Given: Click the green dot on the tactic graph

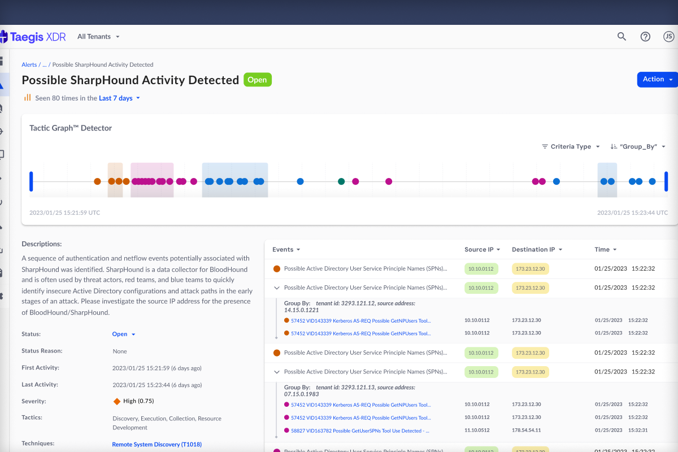Looking at the screenshot, I should click(341, 181).
